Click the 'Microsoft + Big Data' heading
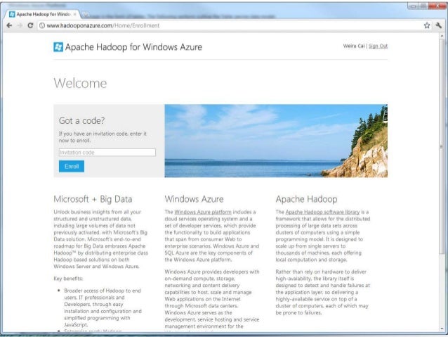This screenshot has height=337, width=448. point(93,199)
